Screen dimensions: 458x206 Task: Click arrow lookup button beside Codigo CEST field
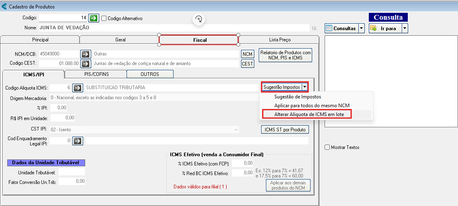coord(86,63)
